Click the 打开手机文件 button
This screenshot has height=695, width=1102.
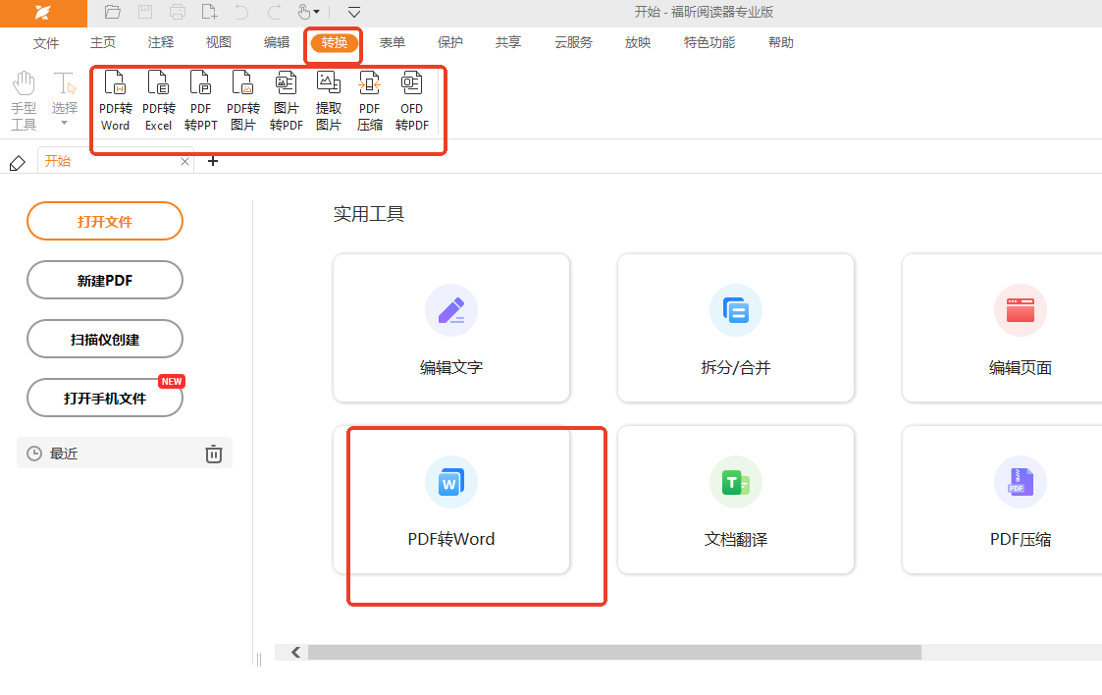point(105,399)
